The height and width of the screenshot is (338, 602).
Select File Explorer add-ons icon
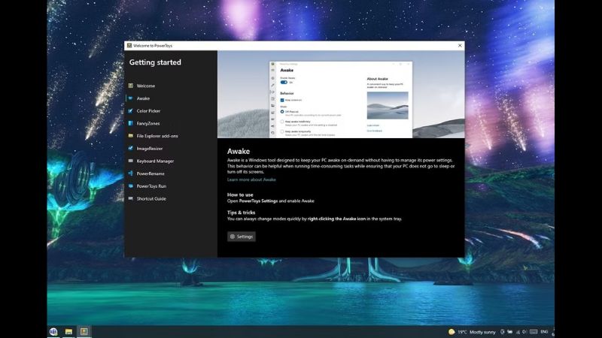[x=131, y=136]
